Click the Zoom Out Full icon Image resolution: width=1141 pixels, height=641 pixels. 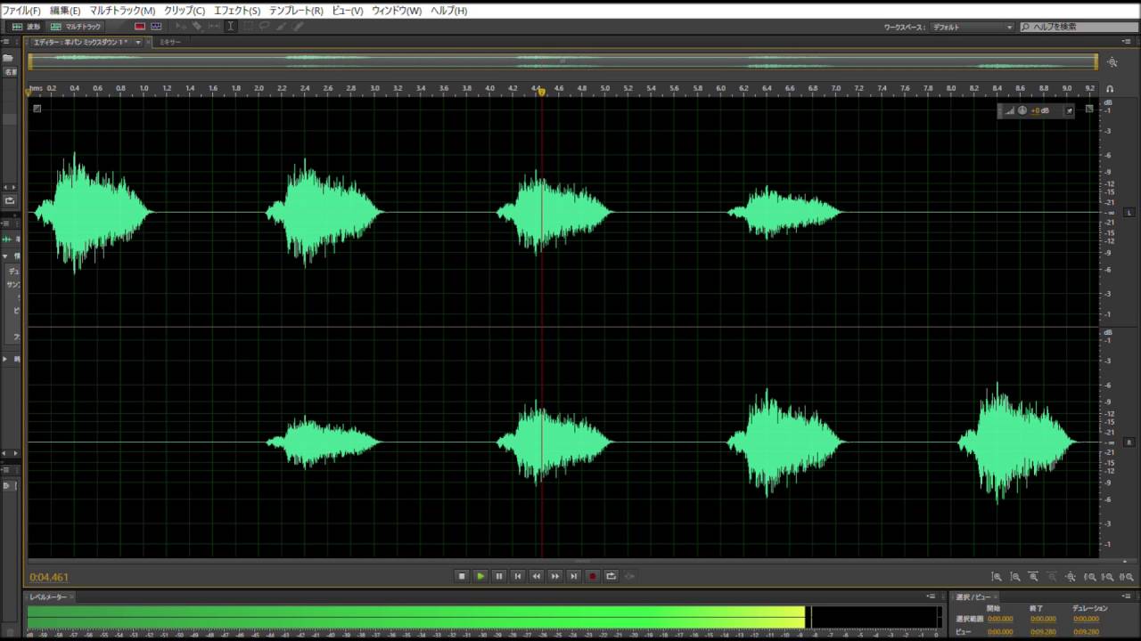pos(1071,577)
